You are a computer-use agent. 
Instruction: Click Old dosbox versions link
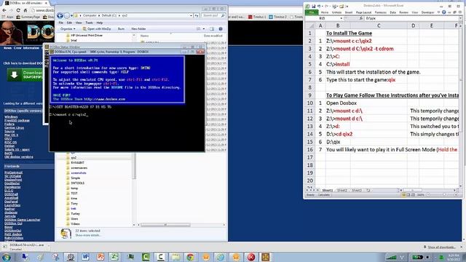pyautogui.click(x=19, y=157)
